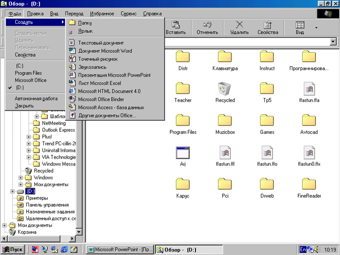Screen dimensions: 340x255
Task: Select the Tp5 folder icon
Action: click(267, 88)
